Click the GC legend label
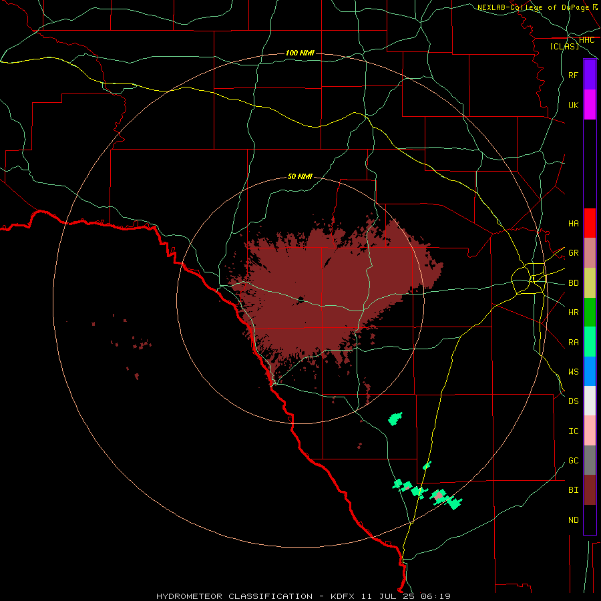This screenshot has height=601, width=601. click(x=573, y=460)
